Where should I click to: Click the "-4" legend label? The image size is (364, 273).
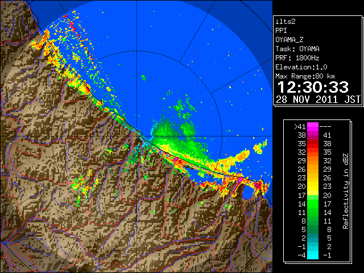(301, 255)
